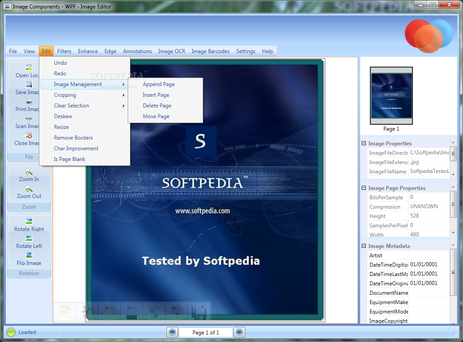Click the Zoom In magnifier icon
This screenshot has height=342, width=463.
tap(29, 172)
